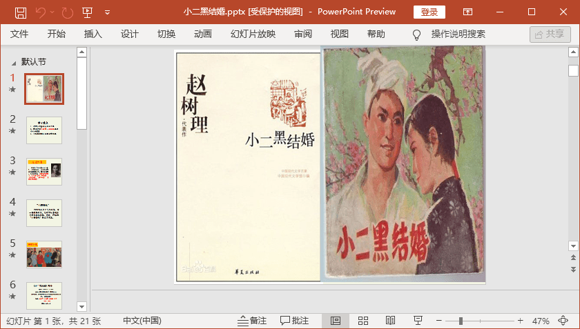Start slide show from status bar icon

418,321
